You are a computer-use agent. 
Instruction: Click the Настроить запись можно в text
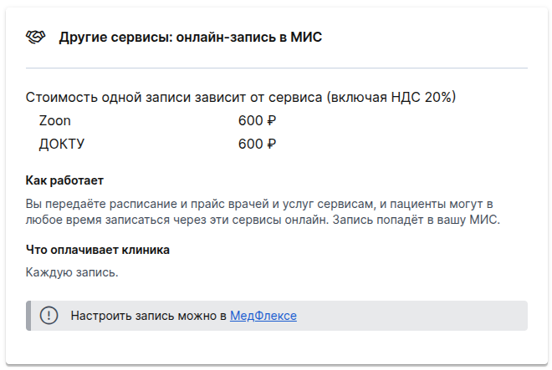pyautogui.click(x=149, y=316)
